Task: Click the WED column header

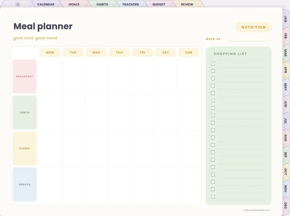Action: click(x=96, y=53)
